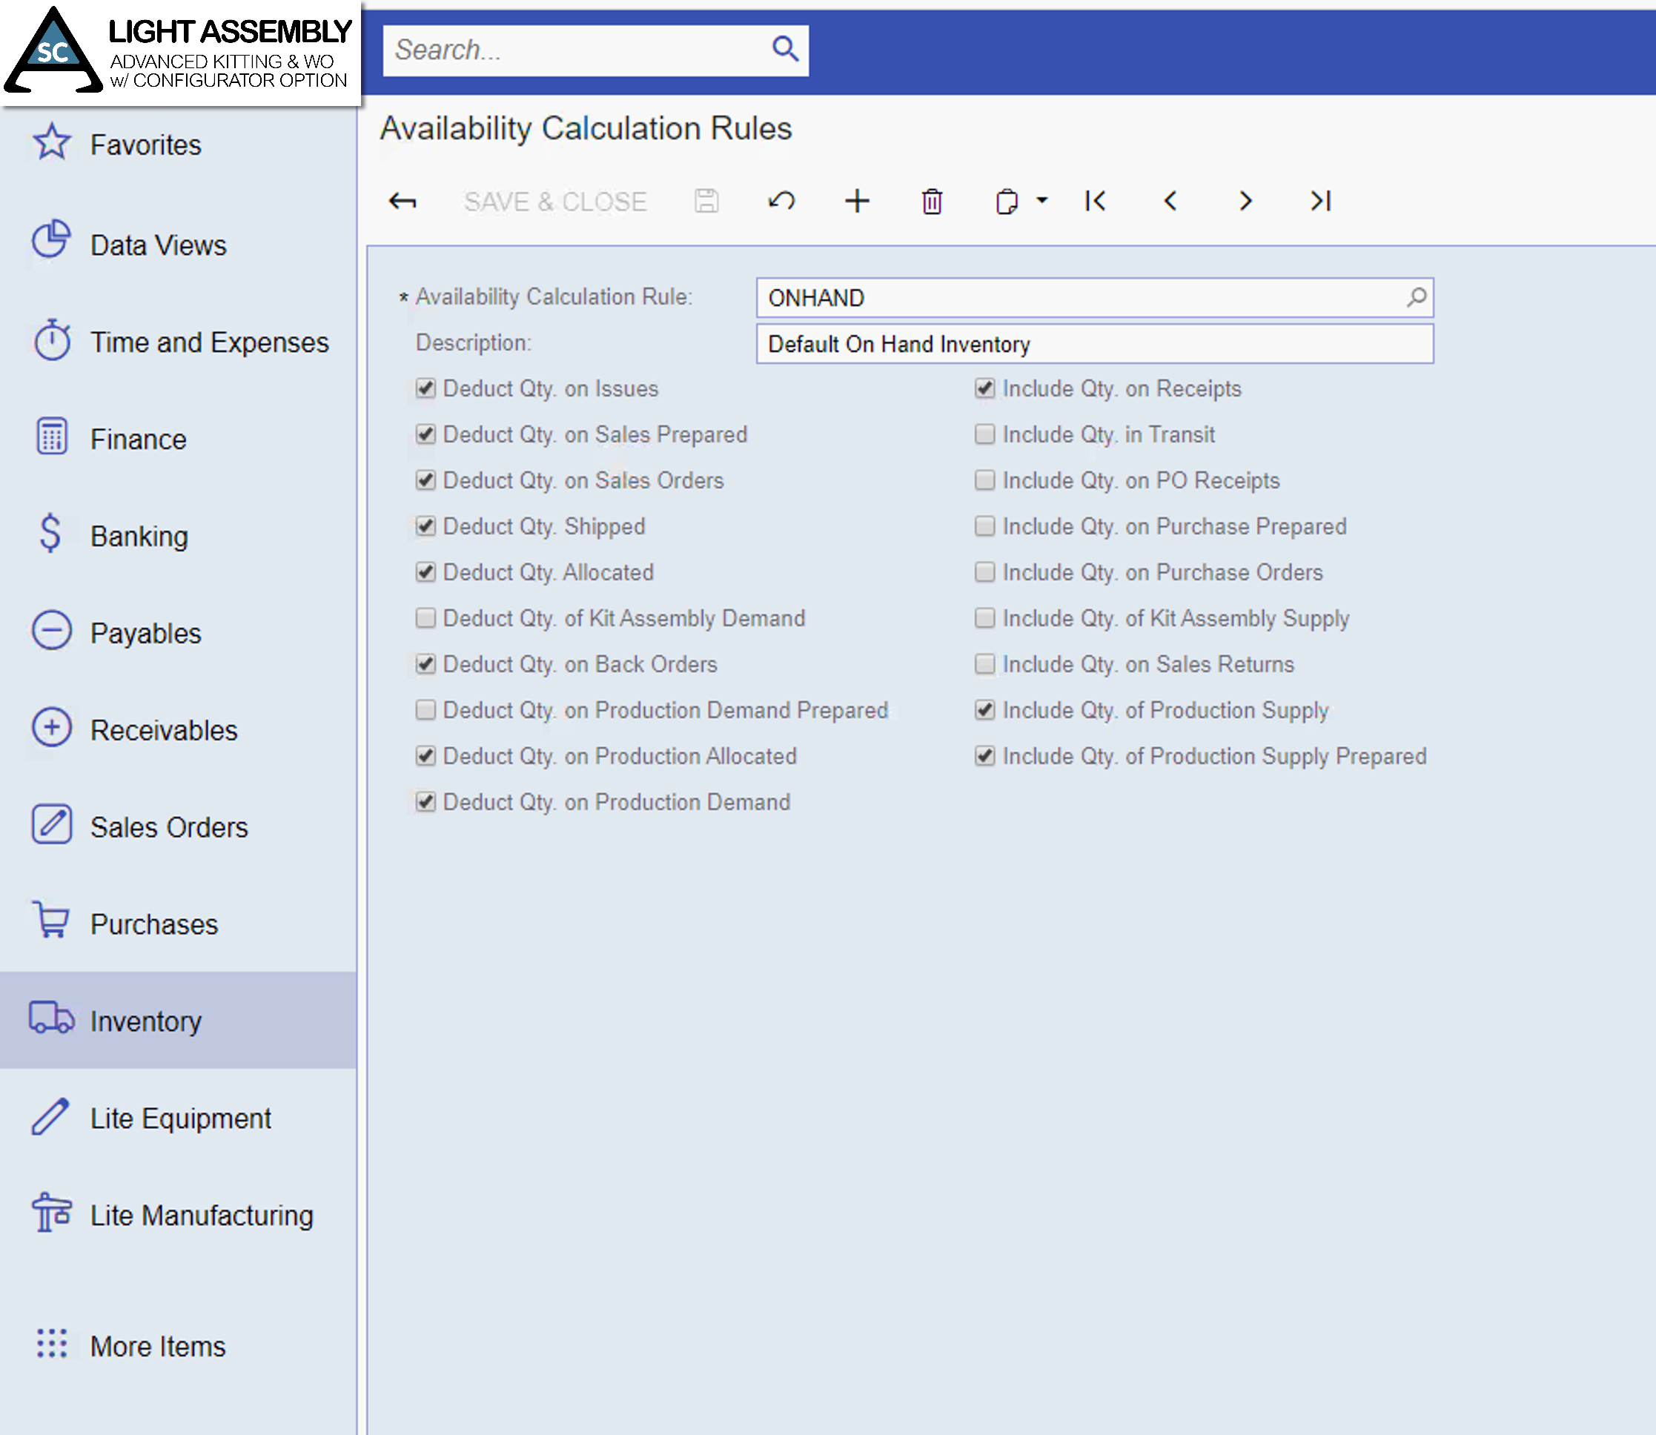This screenshot has width=1656, height=1435.
Task: Toggle Deduct Qty. on Production Allocated
Action: coord(426,756)
